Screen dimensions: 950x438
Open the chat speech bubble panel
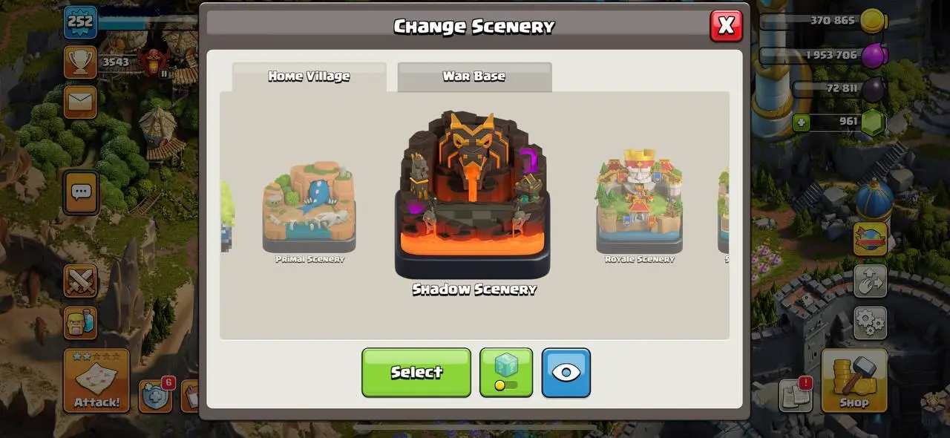click(80, 193)
